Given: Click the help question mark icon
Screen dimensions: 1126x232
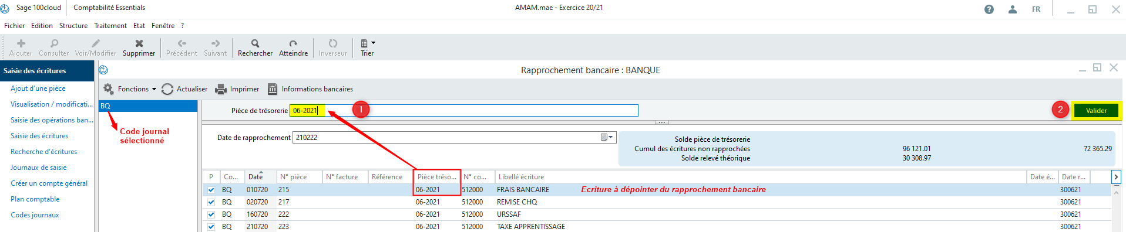Looking at the screenshot, I should (x=989, y=9).
